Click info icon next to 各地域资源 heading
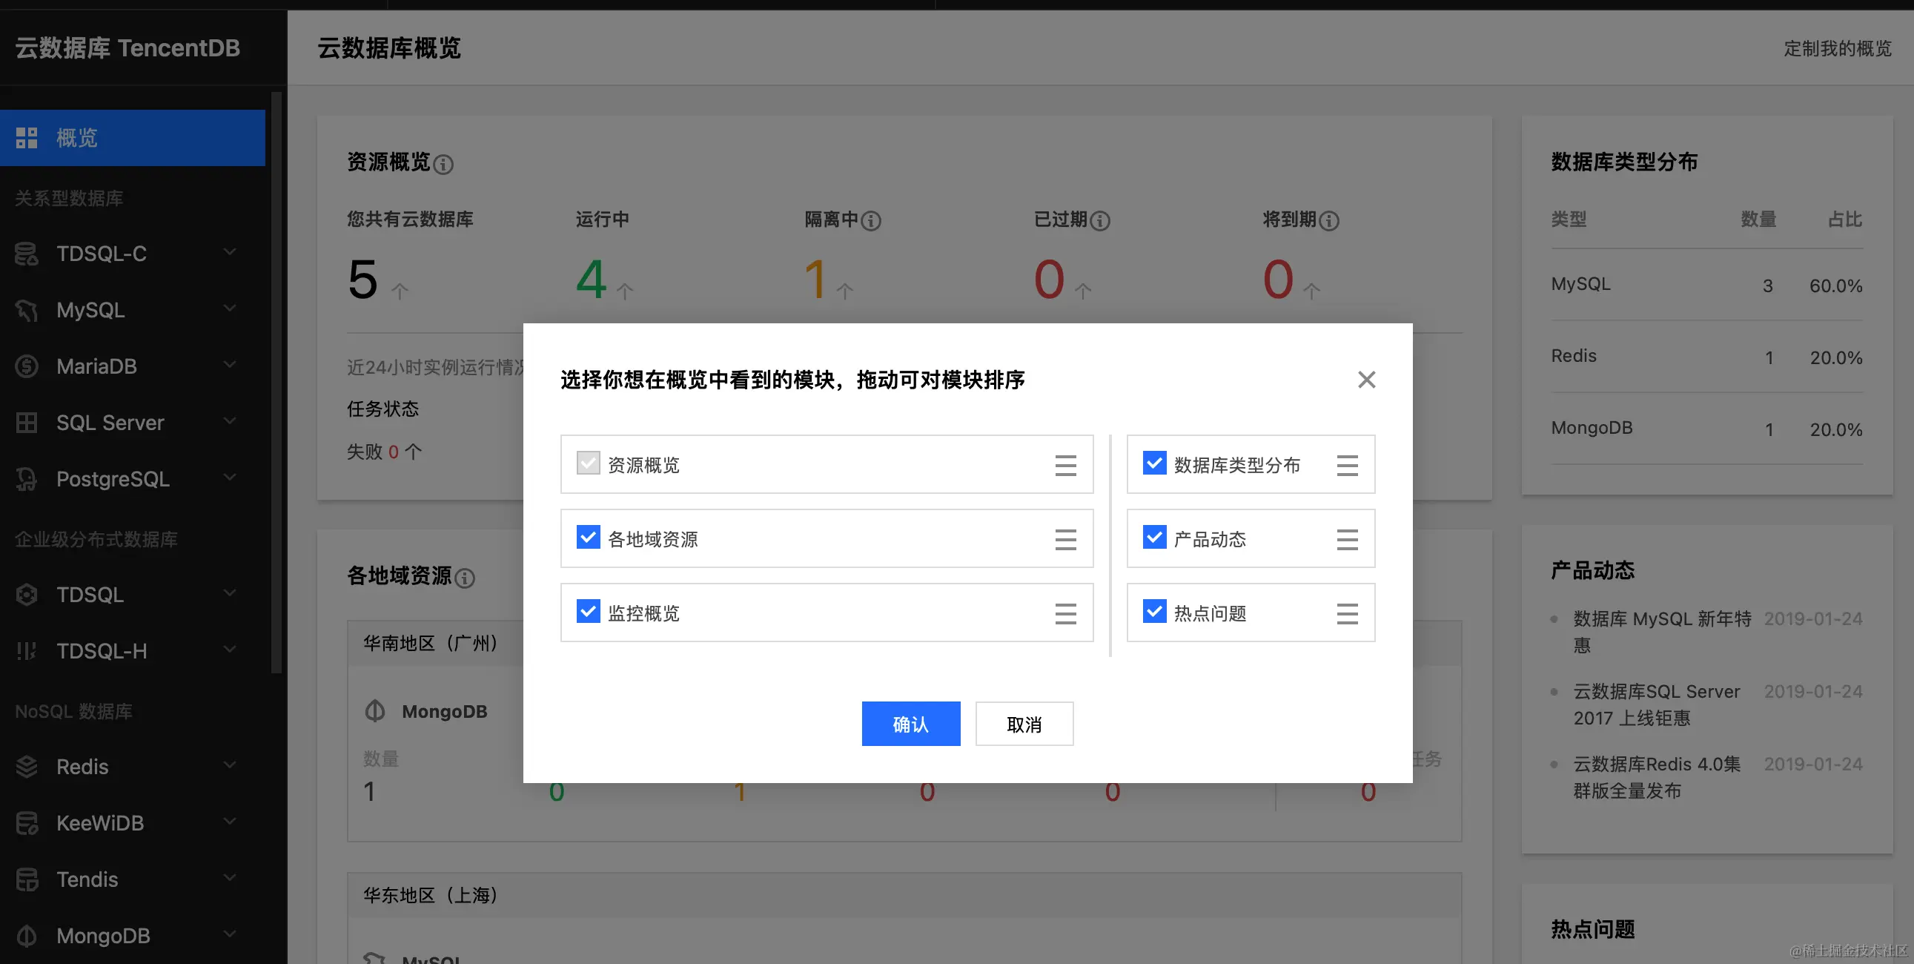Image resolution: width=1914 pixels, height=964 pixels. 465,578
